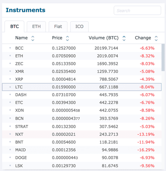
Task: Toggle favorite dot for LSK
Action: click(10, 165)
